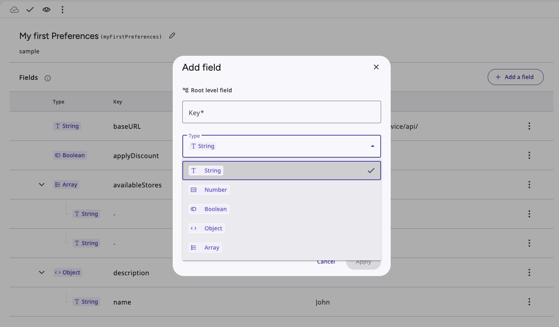Open the top toolbar three-dot menu
Image resolution: width=559 pixels, height=327 pixels.
63,10
